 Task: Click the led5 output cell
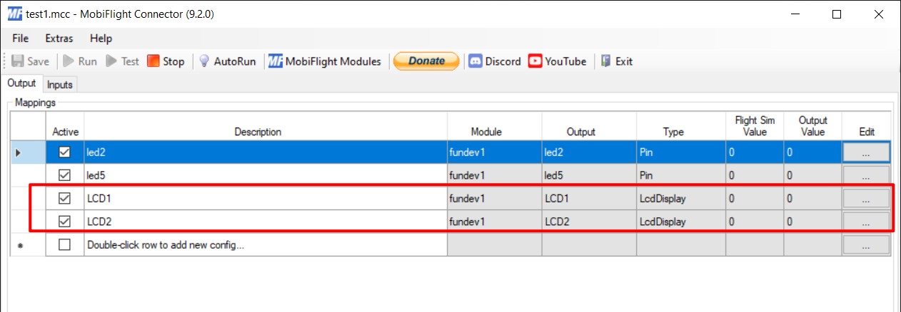click(x=589, y=175)
